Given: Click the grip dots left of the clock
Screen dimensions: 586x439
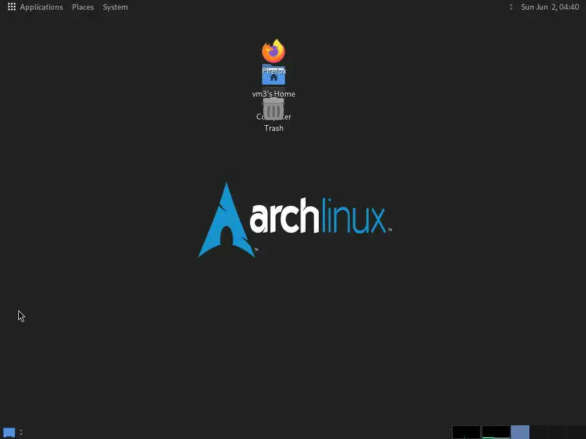Looking at the screenshot, I should 511,7.
